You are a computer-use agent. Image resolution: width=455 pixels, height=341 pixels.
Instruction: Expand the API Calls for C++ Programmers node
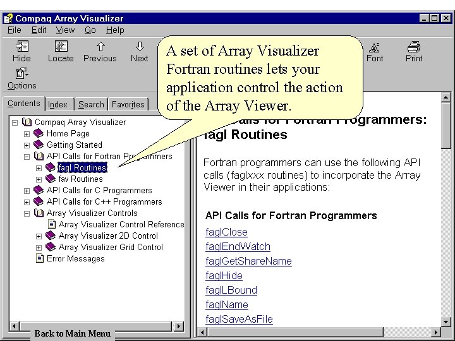[27, 202]
